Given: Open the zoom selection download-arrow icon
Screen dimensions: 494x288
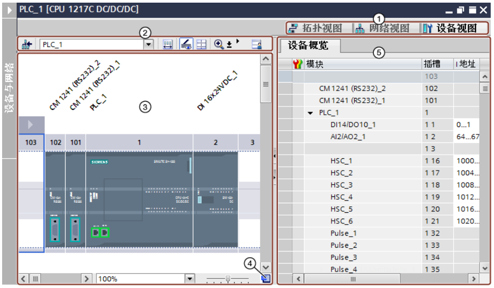Looking at the screenshot, I should [229, 45].
